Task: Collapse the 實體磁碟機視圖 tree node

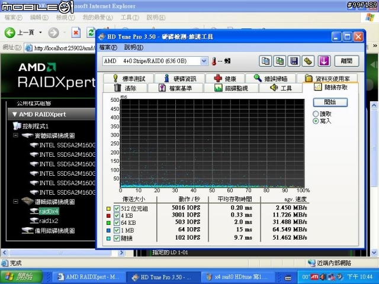Action: coord(15,135)
